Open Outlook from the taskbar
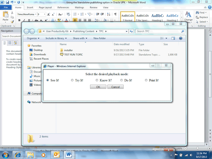Image resolution: width=212 pixels, height=159 pixels. [57, 155]
